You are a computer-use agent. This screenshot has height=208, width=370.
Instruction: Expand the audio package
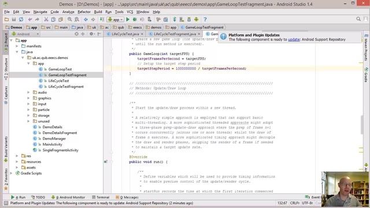click(x=28, y=92)
